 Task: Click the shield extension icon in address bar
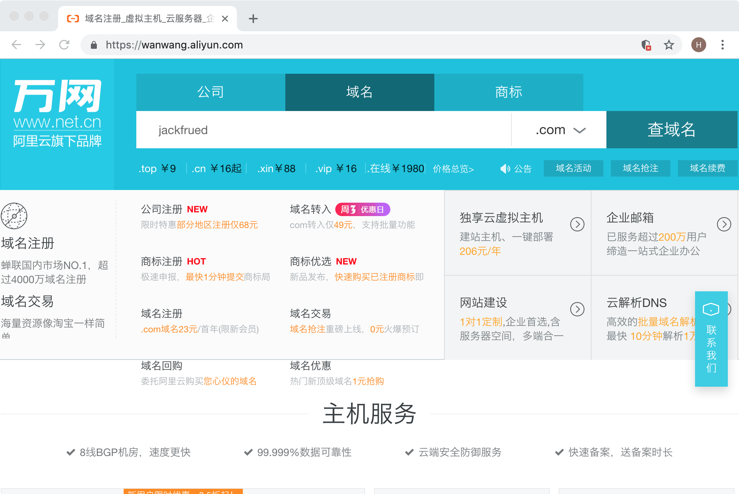[646, 45]
